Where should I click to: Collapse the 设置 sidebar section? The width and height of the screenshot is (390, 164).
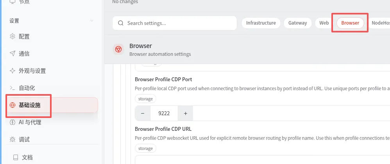[91, 21]
